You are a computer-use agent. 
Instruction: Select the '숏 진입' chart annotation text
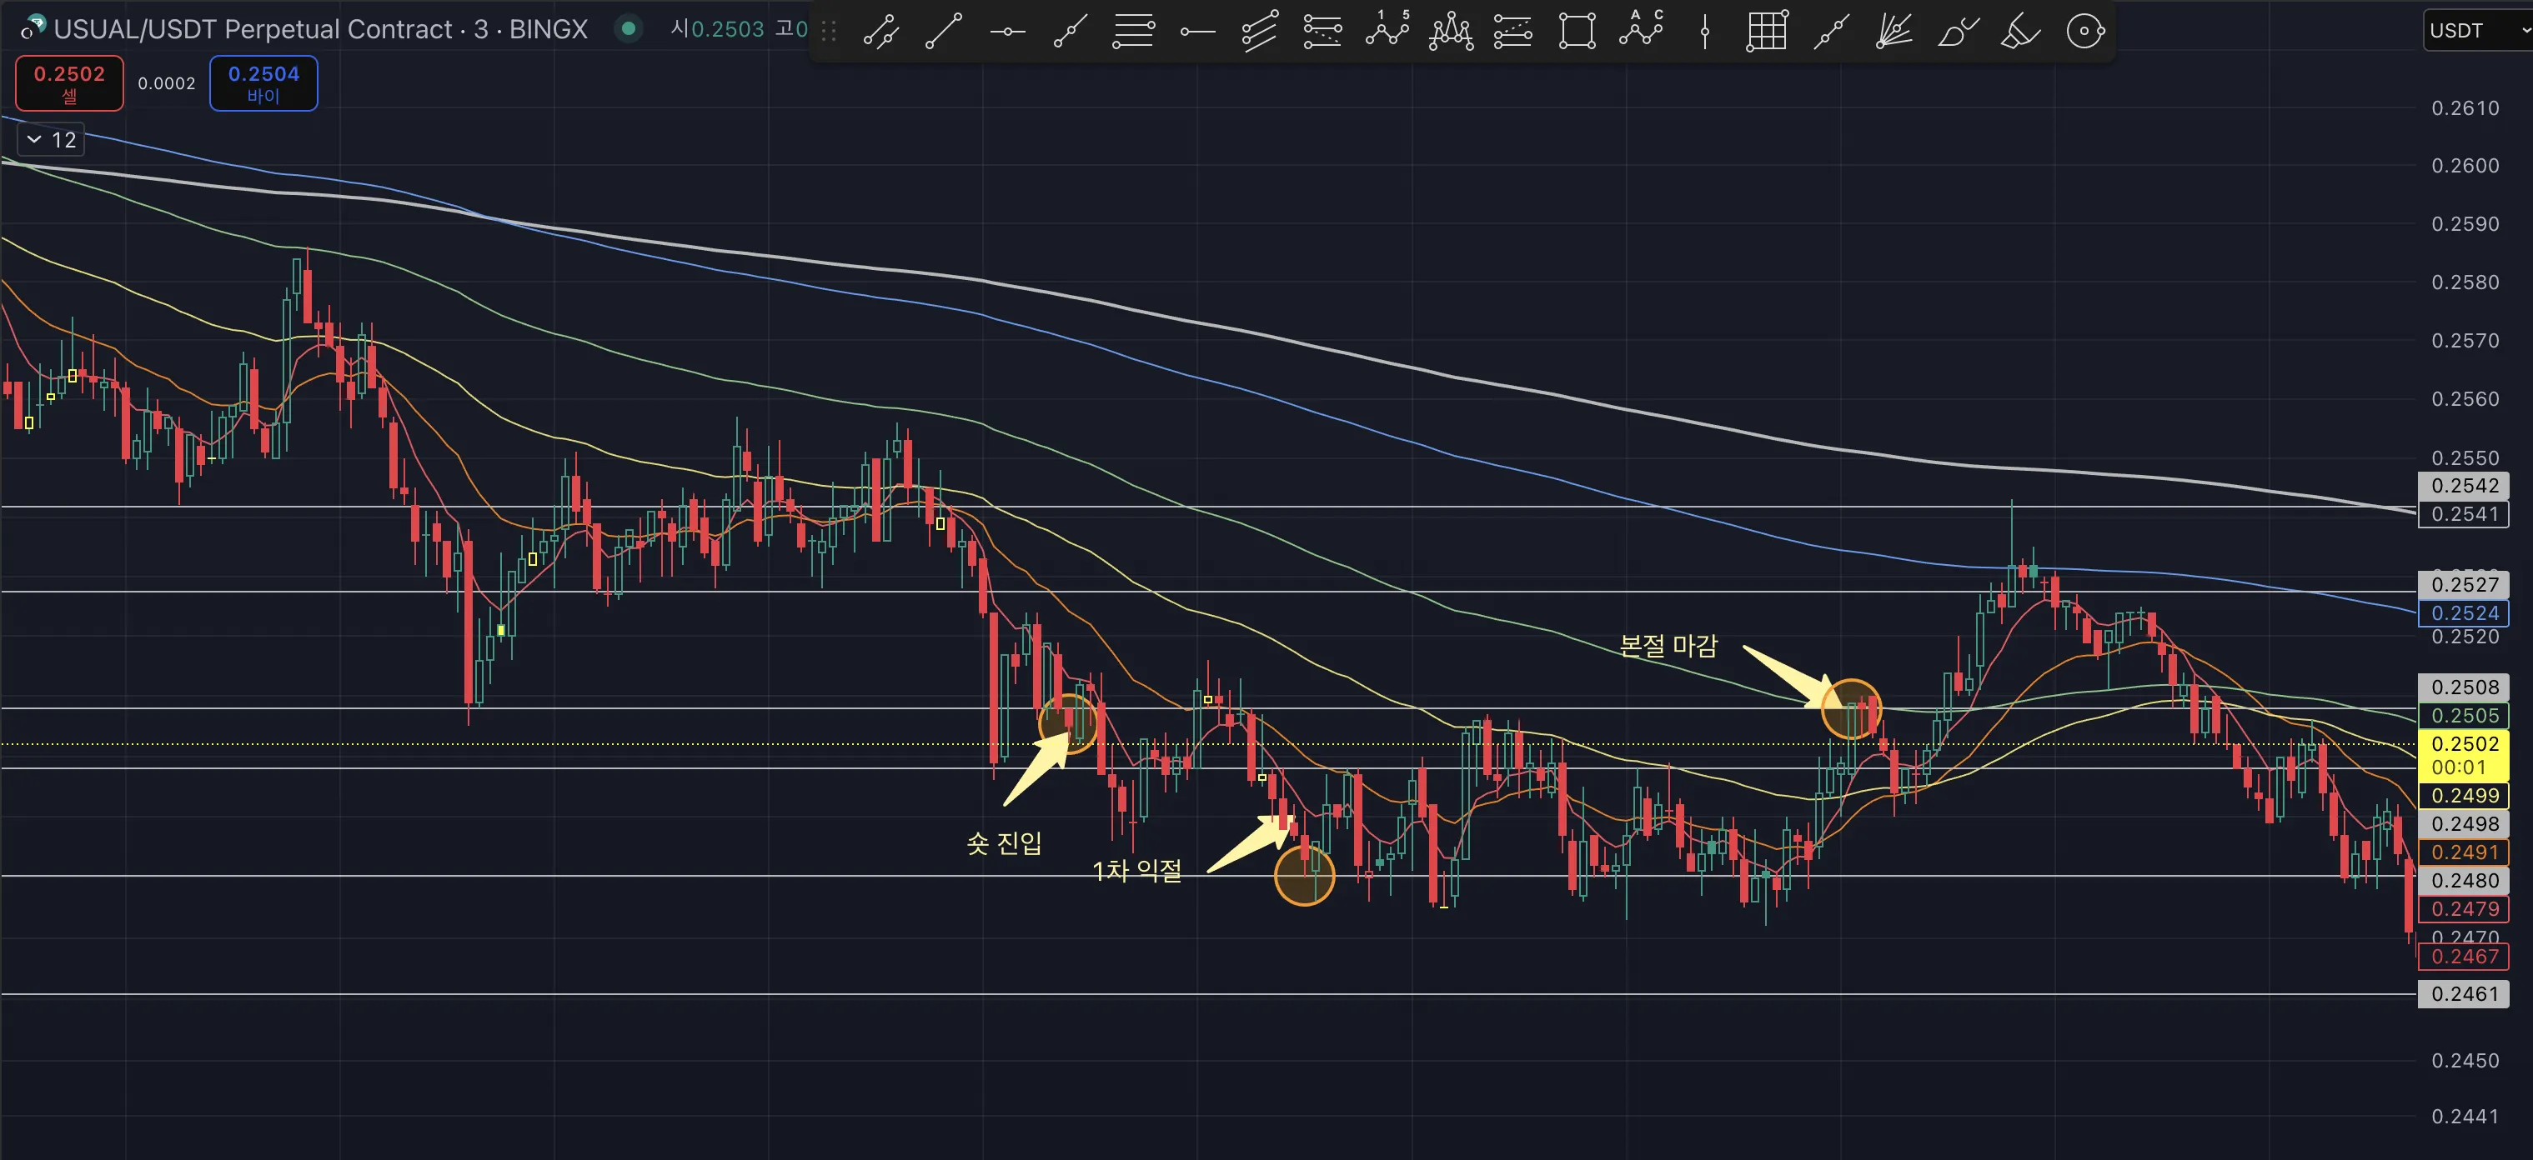point(1004,843)
